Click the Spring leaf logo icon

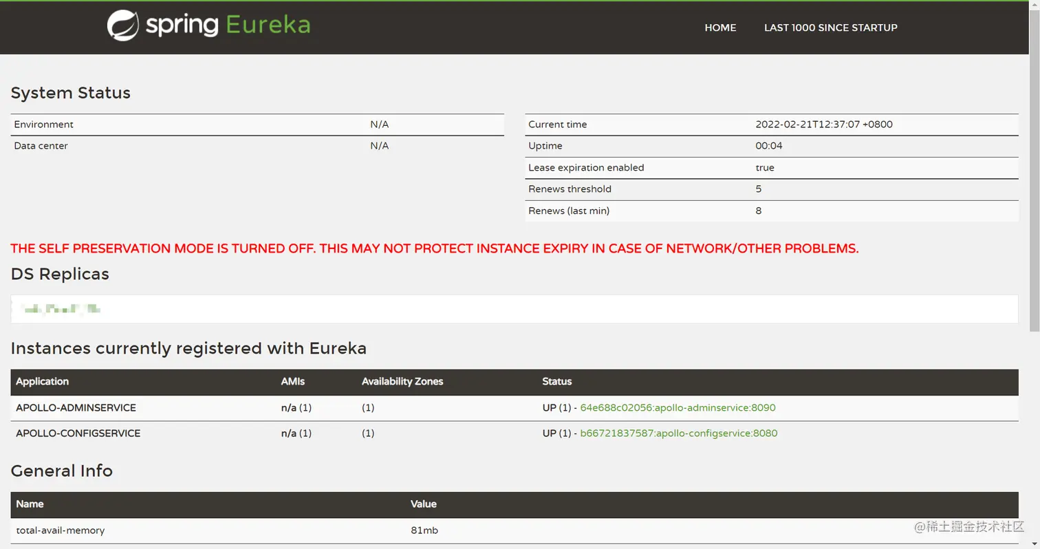tap(123, 26)
